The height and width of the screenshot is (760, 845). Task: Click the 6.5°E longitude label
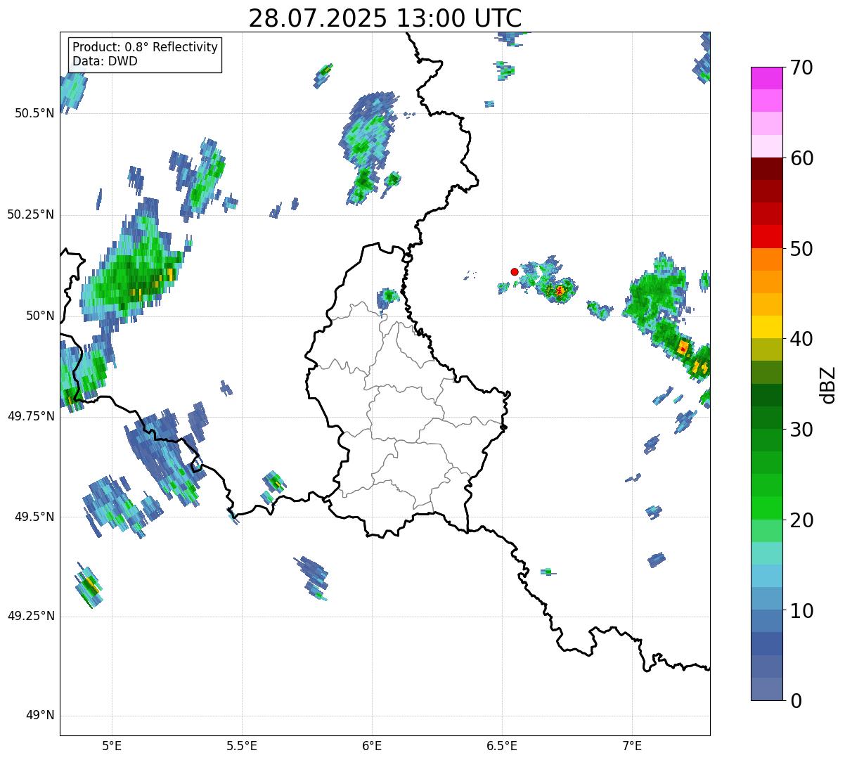pyautogui.click(x=502, y=745)
